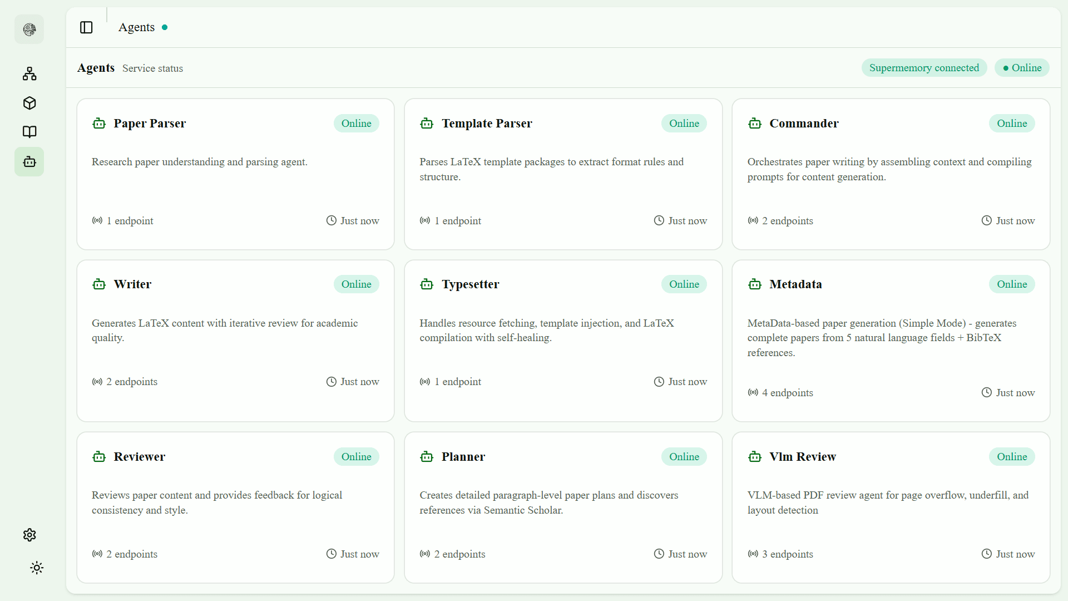The width and height of the screenshot is (1068, 601).
Task: Click the global Online status badge
Action: [1022, 68]
